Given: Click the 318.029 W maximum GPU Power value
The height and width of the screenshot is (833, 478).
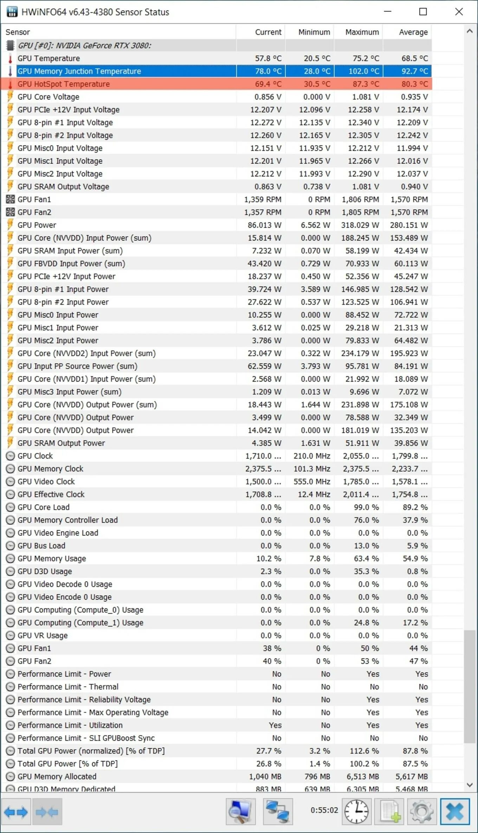Looking at the screenshot, I should tap(360, 225).
